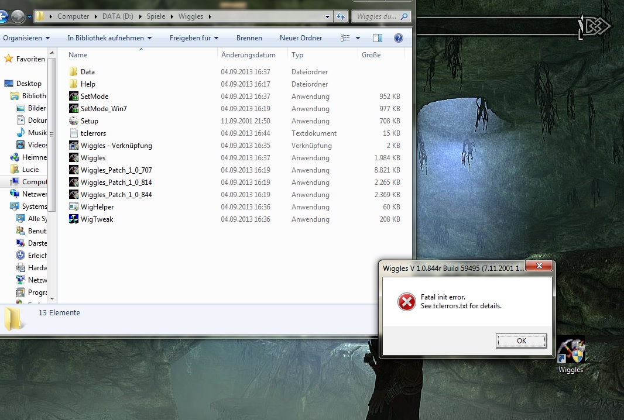624x420 pixels.
Task: Toggle the preview pane icon
Action: [377, 38]
